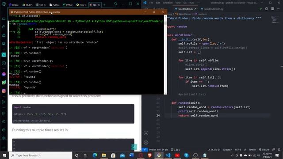The width and height of the screenshot is (283, 159).
Task: Open the errors and warnings count in the status bar
Action: [176, 150]
